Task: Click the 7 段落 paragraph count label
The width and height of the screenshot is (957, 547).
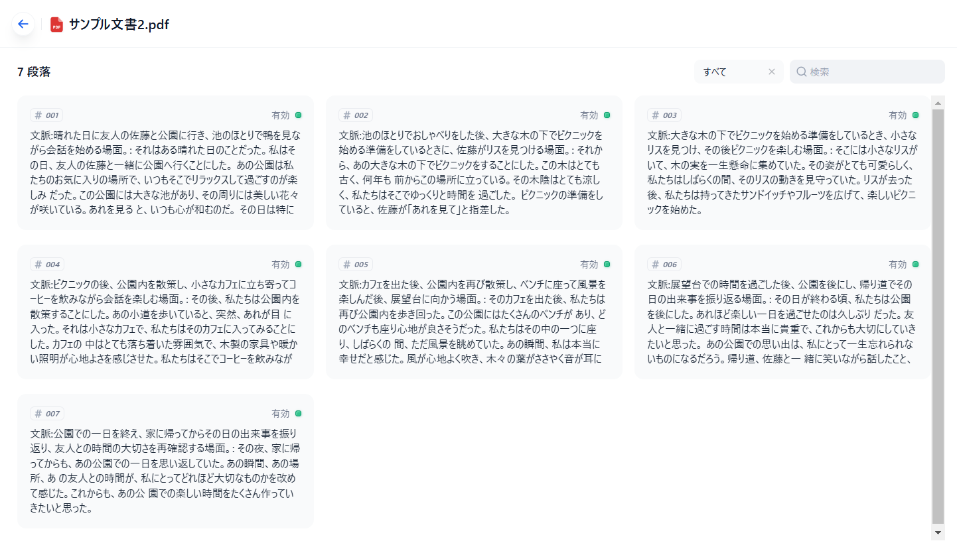Action: [x=34, y=72]
